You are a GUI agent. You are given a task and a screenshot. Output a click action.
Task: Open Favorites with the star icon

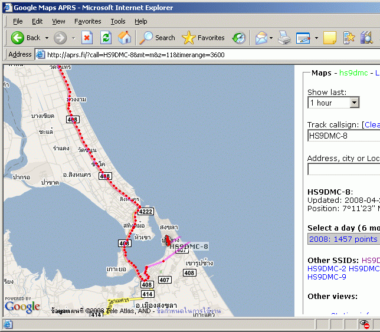189,38
